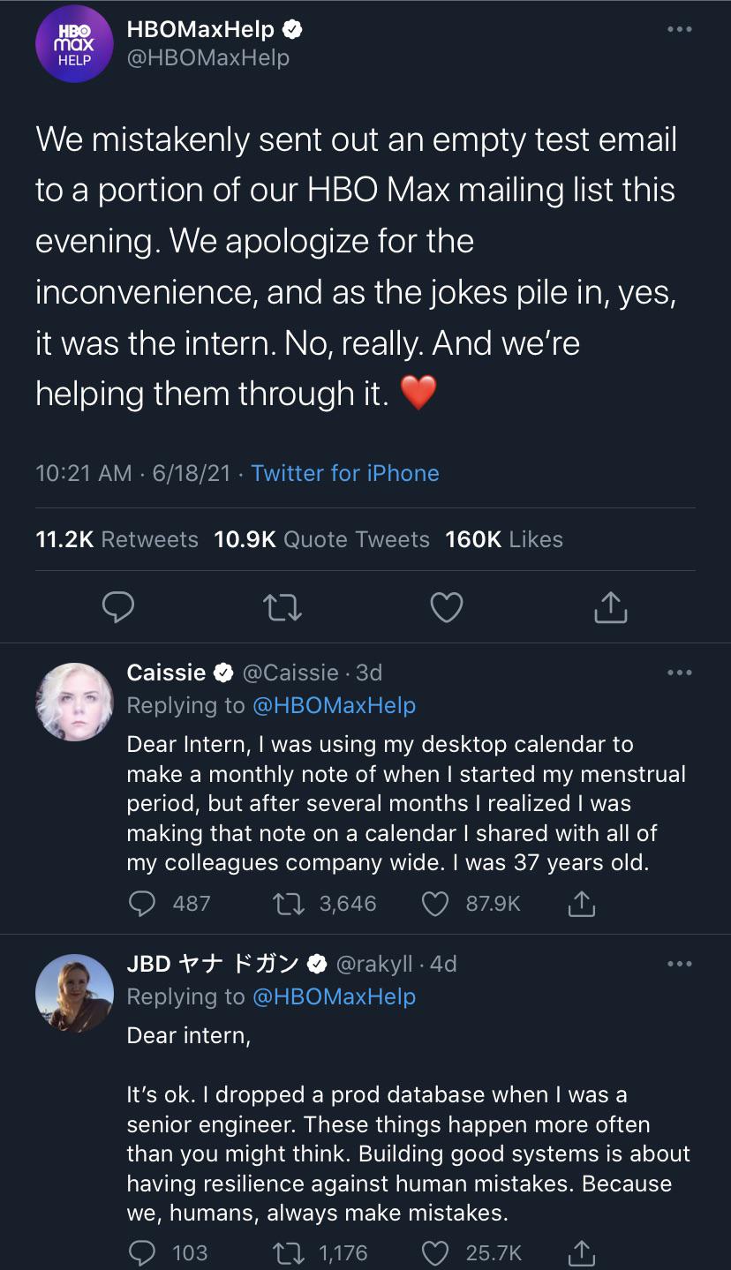Click the HBOMaxHelp verified badge
Viewport: 731px width, 1270px height.
click(x=294, y=28)
